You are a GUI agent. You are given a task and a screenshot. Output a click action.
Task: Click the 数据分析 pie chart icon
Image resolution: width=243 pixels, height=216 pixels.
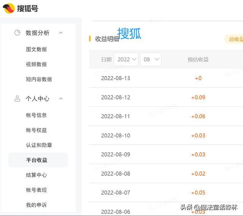[17, 33]
